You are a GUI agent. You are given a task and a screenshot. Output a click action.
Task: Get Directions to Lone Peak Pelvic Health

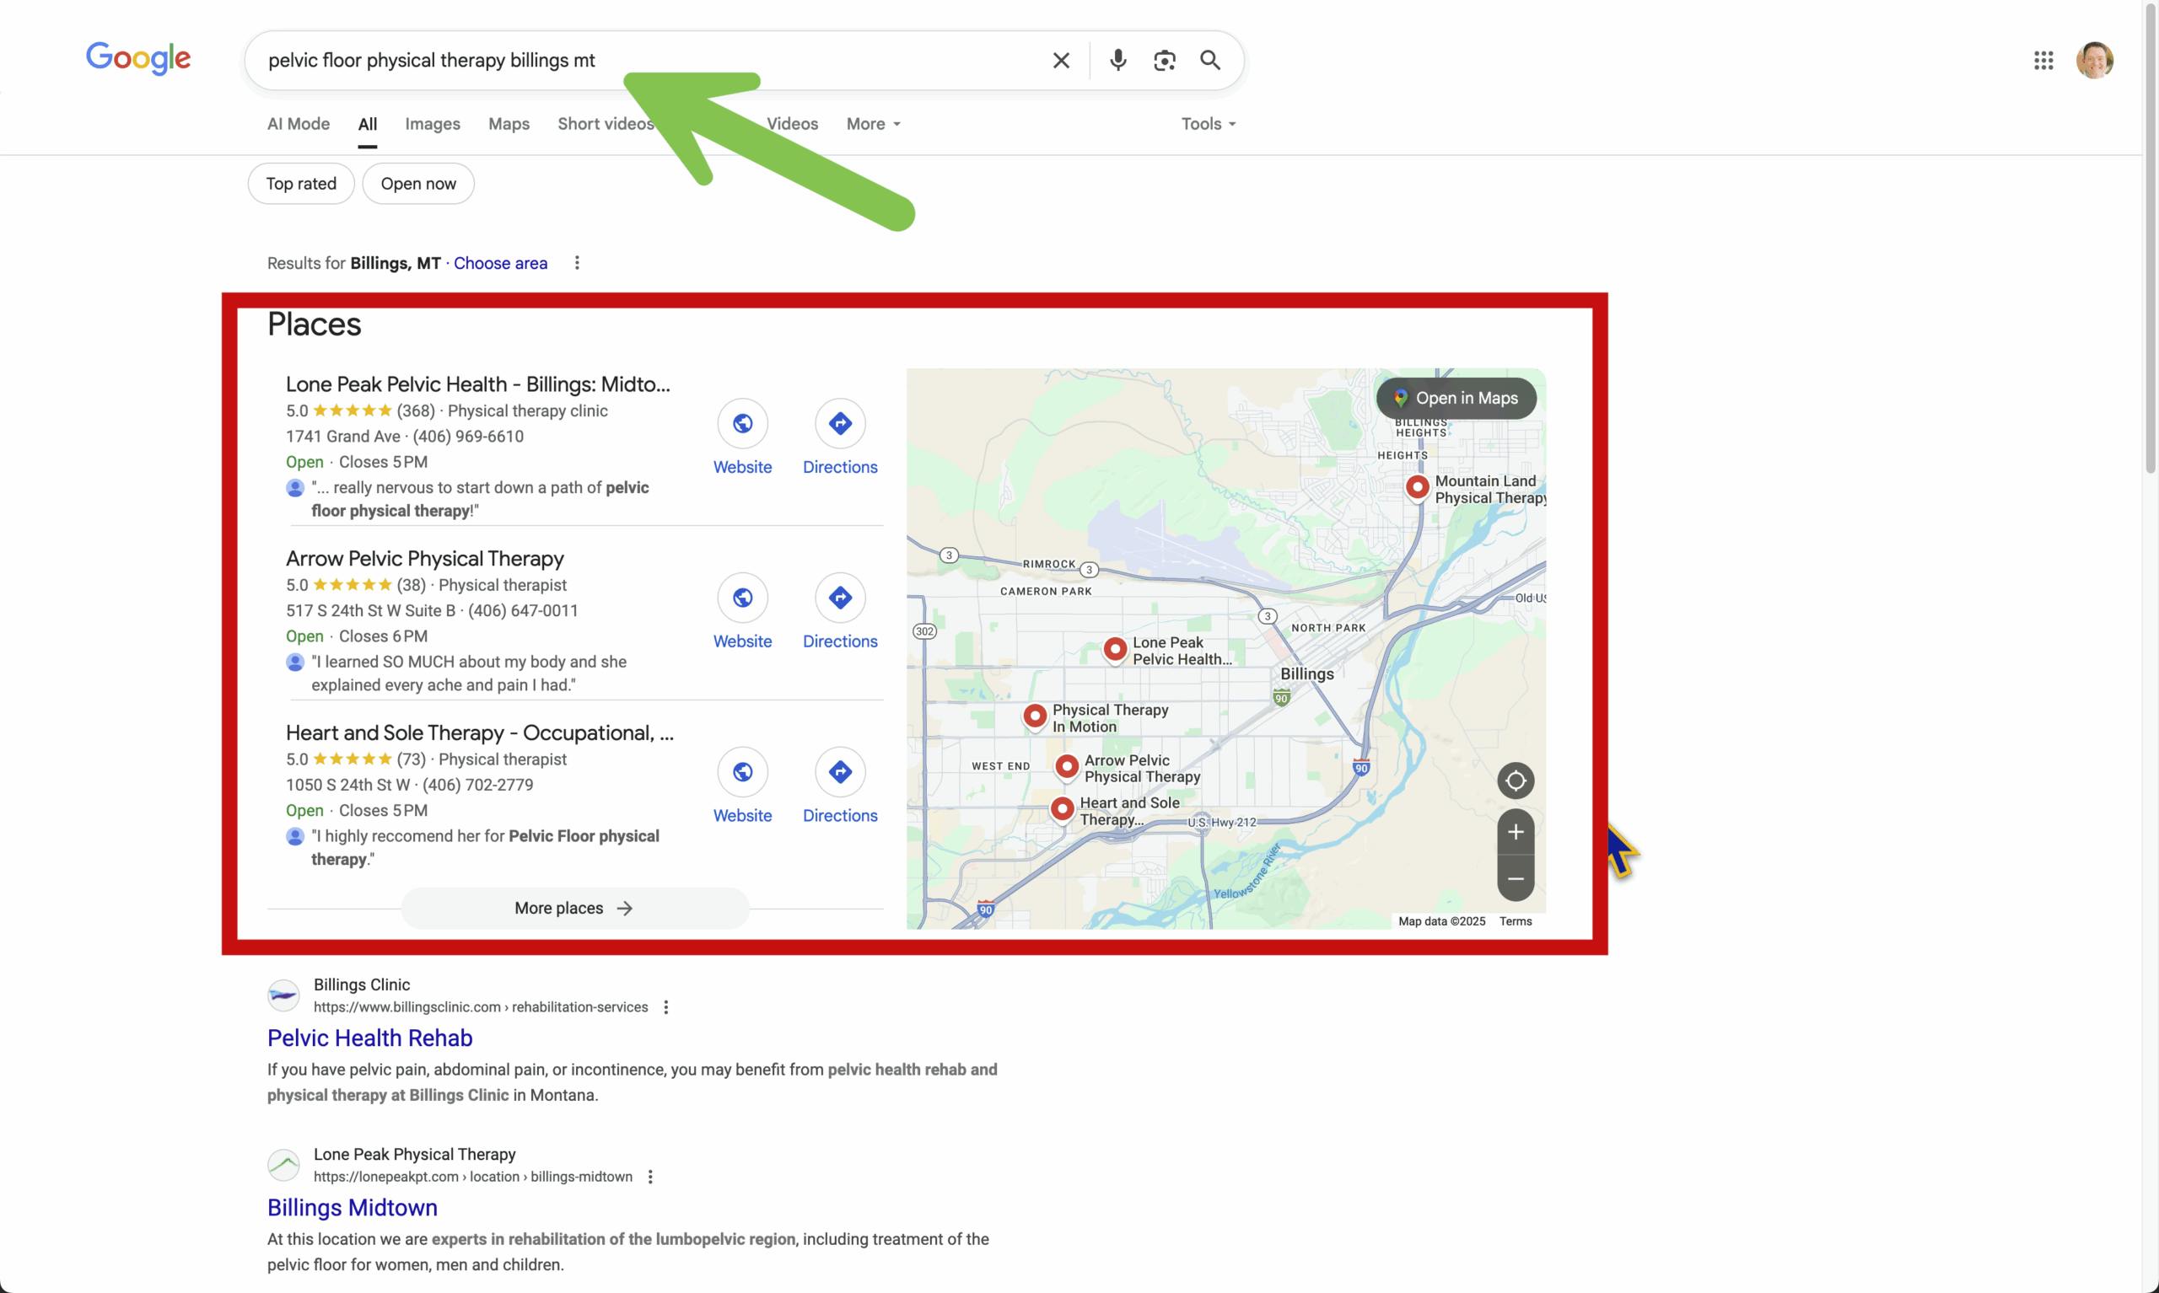(840, 423)
